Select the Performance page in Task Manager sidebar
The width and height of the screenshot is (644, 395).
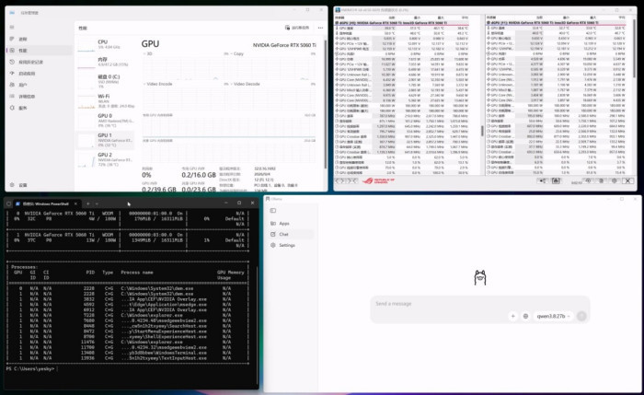39,51
